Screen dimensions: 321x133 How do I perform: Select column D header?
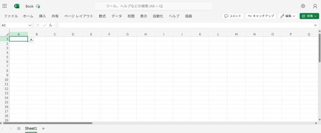(73, 34)
